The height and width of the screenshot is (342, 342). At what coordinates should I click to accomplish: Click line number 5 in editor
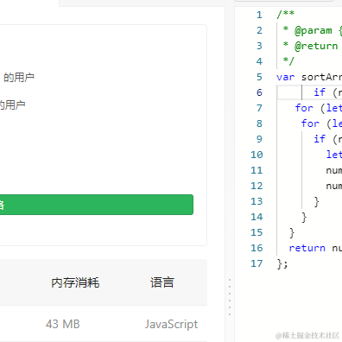point(259,77)
